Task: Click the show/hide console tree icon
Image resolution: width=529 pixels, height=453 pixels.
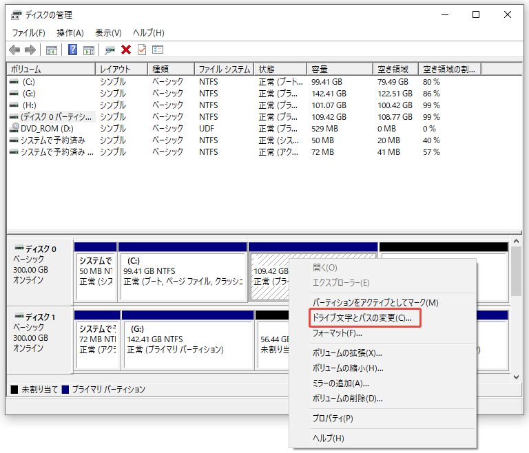Action: coord(51,50)
